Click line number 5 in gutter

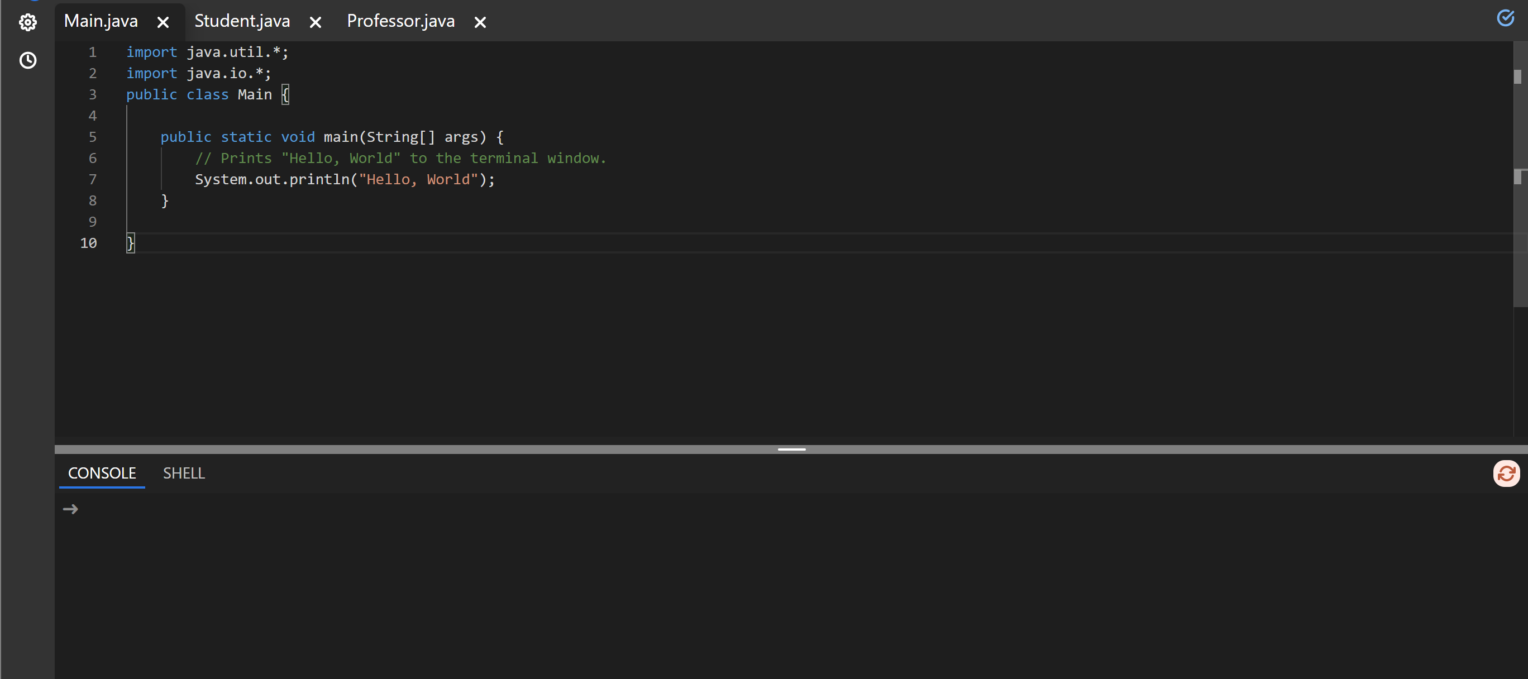coord(93,137)
